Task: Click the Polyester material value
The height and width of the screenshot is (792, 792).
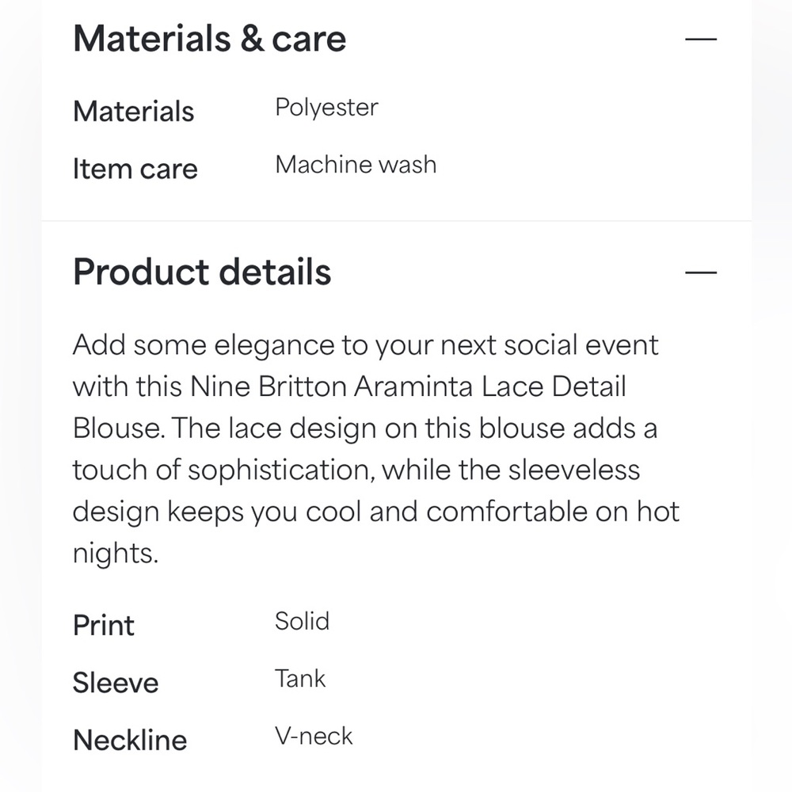Action: coord(326,108)
